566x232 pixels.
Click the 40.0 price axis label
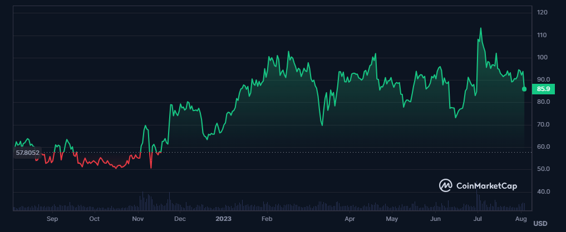pyautogui.click(x=543, y=191)
